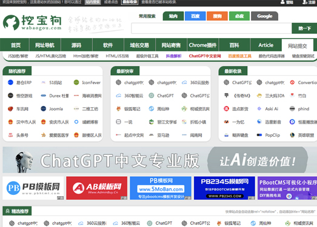Open the 颜色代码选择器 link

coord(272,56)
